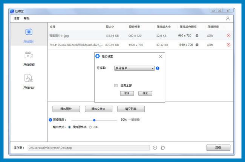Image resolution: width=245 pixels, height=162 pixels.
Task: Click the 压缩进度 column header
Action: tap(213, 27)
